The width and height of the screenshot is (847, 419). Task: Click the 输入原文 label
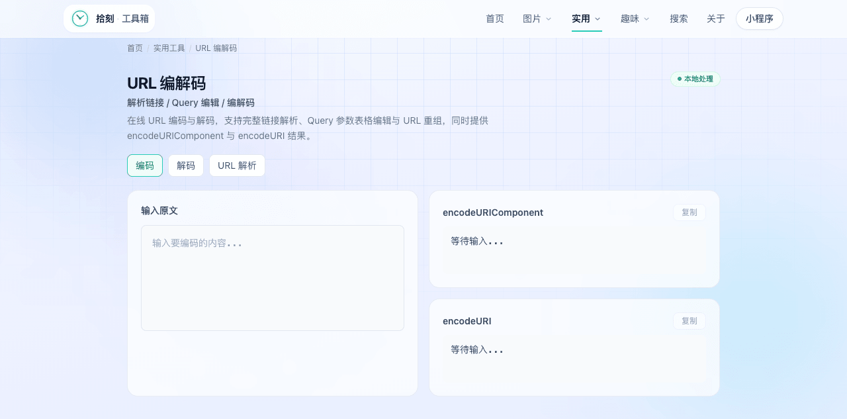pyautogui.click(x=159, y=210)
